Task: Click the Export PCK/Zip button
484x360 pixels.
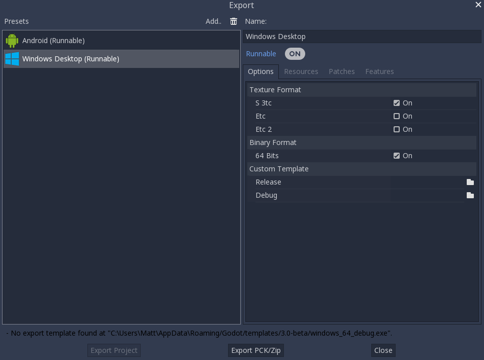Action: (256, 350)
